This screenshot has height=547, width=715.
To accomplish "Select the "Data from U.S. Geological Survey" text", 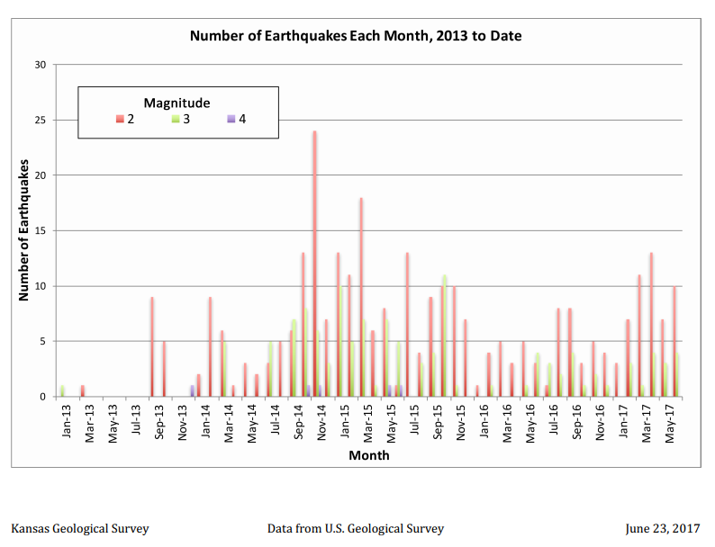I will (x=356, y=529).
